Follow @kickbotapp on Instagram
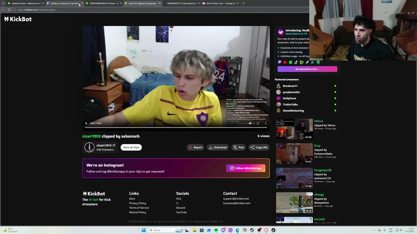The width and height of the screenshot is (417, 234). [246, 168]
